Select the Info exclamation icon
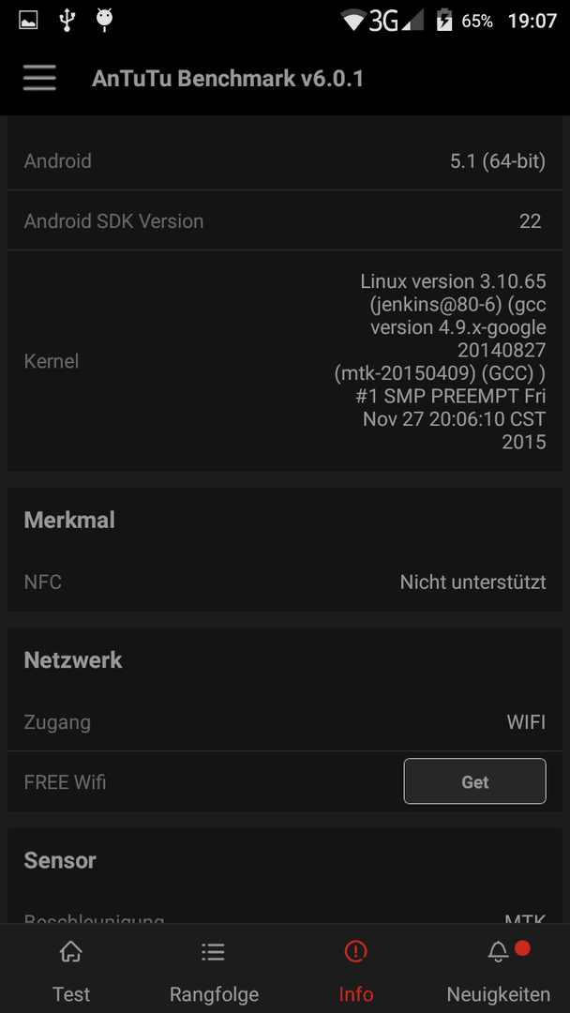Image resolution: width=570 pixels, height=1013 pixels. [355, 951]
